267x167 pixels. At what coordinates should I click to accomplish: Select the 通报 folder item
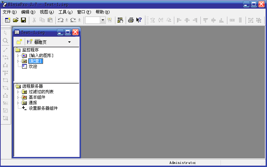click(x=33, y=103)
